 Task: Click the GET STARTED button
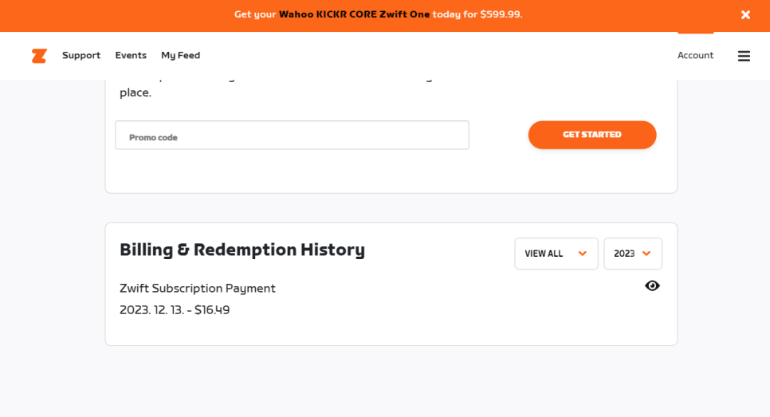click(x=592, y=135)
